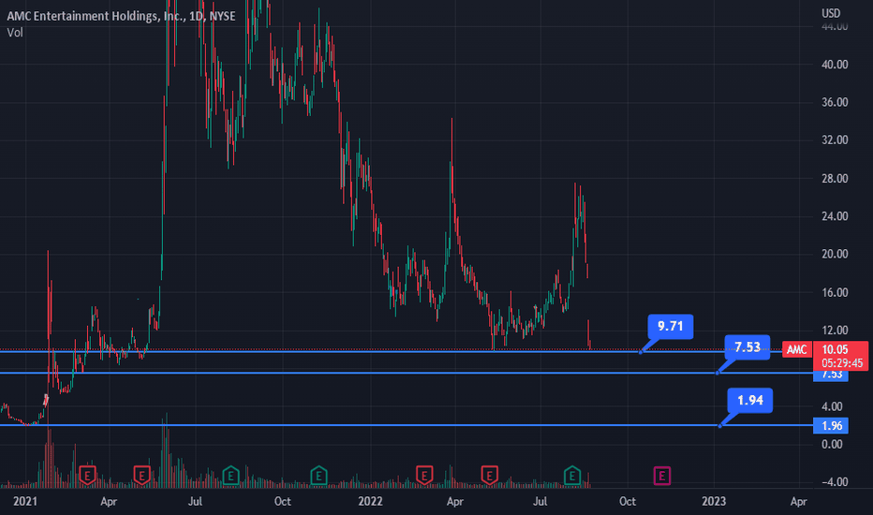Click the Oct 2022 time axis label

point(628,502)
